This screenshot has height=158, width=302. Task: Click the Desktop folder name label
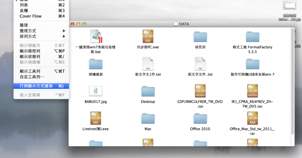tap(148, 101)
